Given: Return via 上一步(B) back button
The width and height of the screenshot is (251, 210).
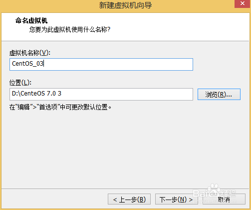Looking at the screenshot, I should pos(129,199).
